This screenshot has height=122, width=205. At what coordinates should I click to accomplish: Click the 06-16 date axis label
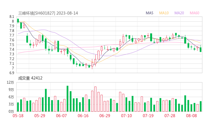[83, 116]
